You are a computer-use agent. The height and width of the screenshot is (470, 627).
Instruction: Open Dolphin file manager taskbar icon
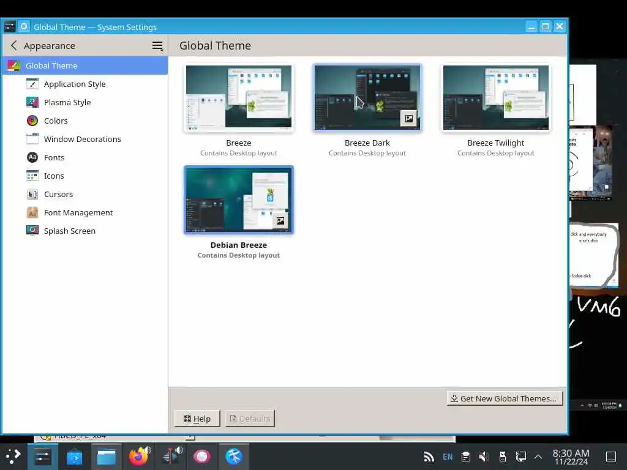(x=107, y=457)
